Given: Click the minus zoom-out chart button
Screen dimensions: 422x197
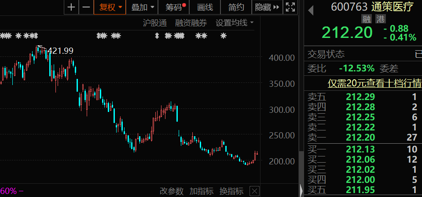Looking at the screenshot, I should 86,7.
